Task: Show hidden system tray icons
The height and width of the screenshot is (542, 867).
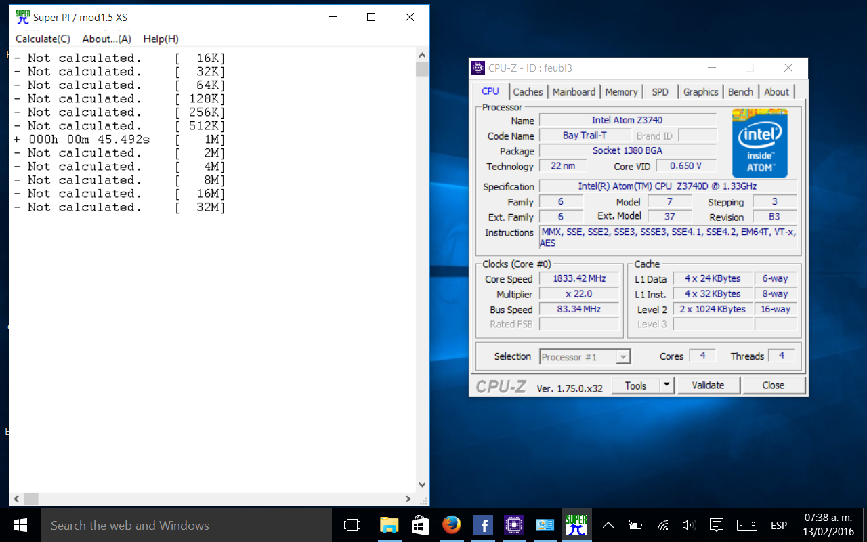Action: coord(608,525)
